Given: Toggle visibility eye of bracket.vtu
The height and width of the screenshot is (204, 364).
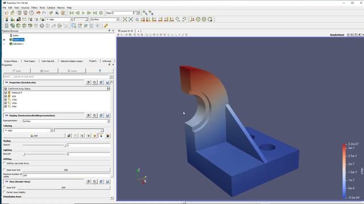Looking at the screenshot, I should [4, 40].
